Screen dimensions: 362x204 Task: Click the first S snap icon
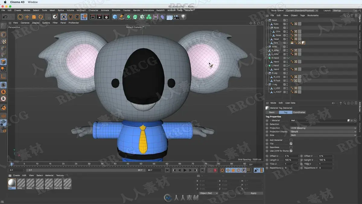click(x=3, y=85)
